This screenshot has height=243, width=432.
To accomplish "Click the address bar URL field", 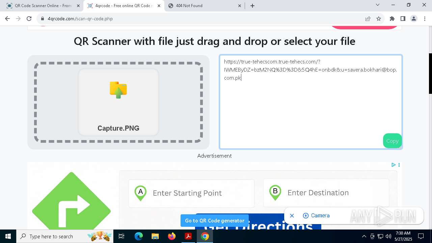I will pyautogui.click(x=202, y=19).
